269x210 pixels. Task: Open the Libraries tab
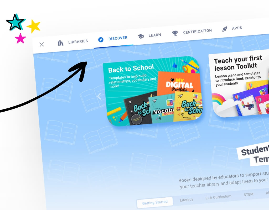pyautogui.click(x=73, y=42)
